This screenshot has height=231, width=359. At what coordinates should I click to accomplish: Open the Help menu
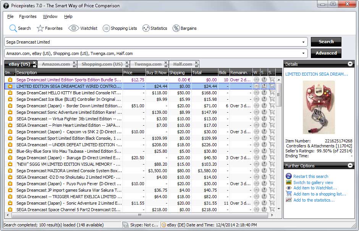(68, 16)
